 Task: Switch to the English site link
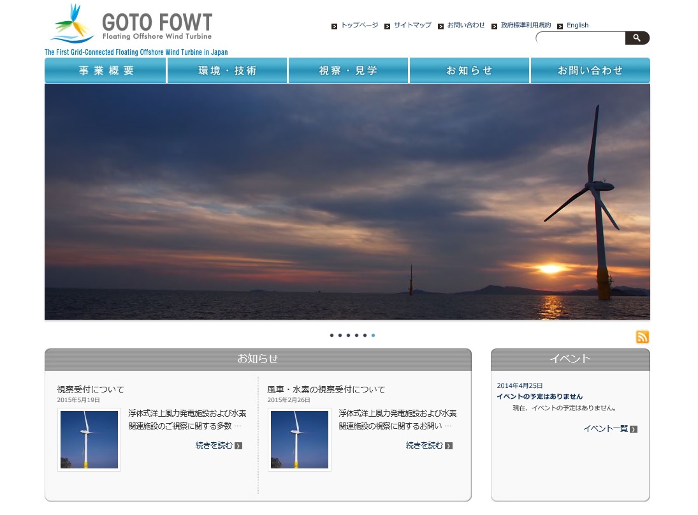point(578,26)
